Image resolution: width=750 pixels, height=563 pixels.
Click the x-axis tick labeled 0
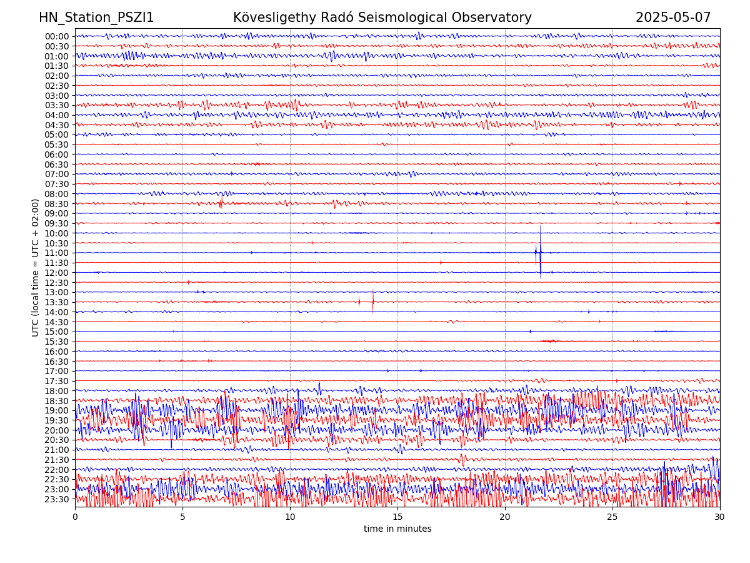[75, 517]
